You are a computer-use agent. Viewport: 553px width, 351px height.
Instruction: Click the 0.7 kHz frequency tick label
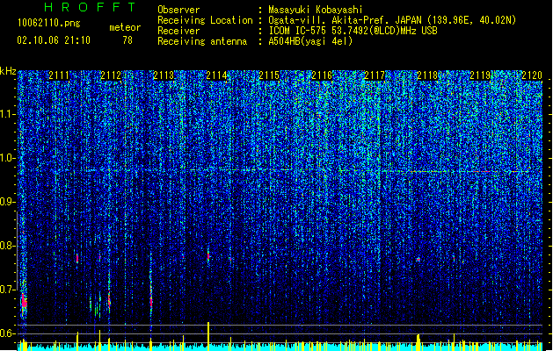8,290
